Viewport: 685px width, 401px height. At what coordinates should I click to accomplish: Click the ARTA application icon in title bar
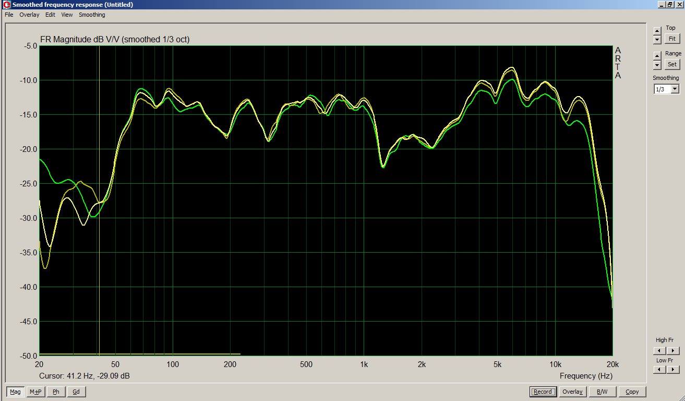pos(7,5)
